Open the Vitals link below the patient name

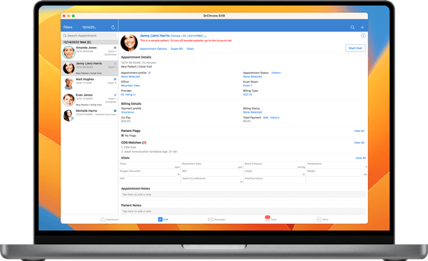pyautogui.click(x=190, y=49)
